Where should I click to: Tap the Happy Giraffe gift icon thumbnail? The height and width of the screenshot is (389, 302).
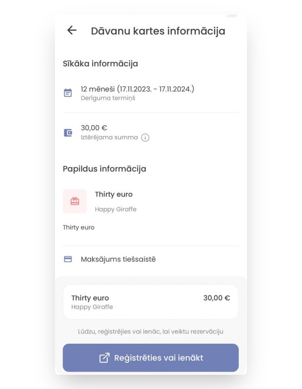(x=75, y=201)
